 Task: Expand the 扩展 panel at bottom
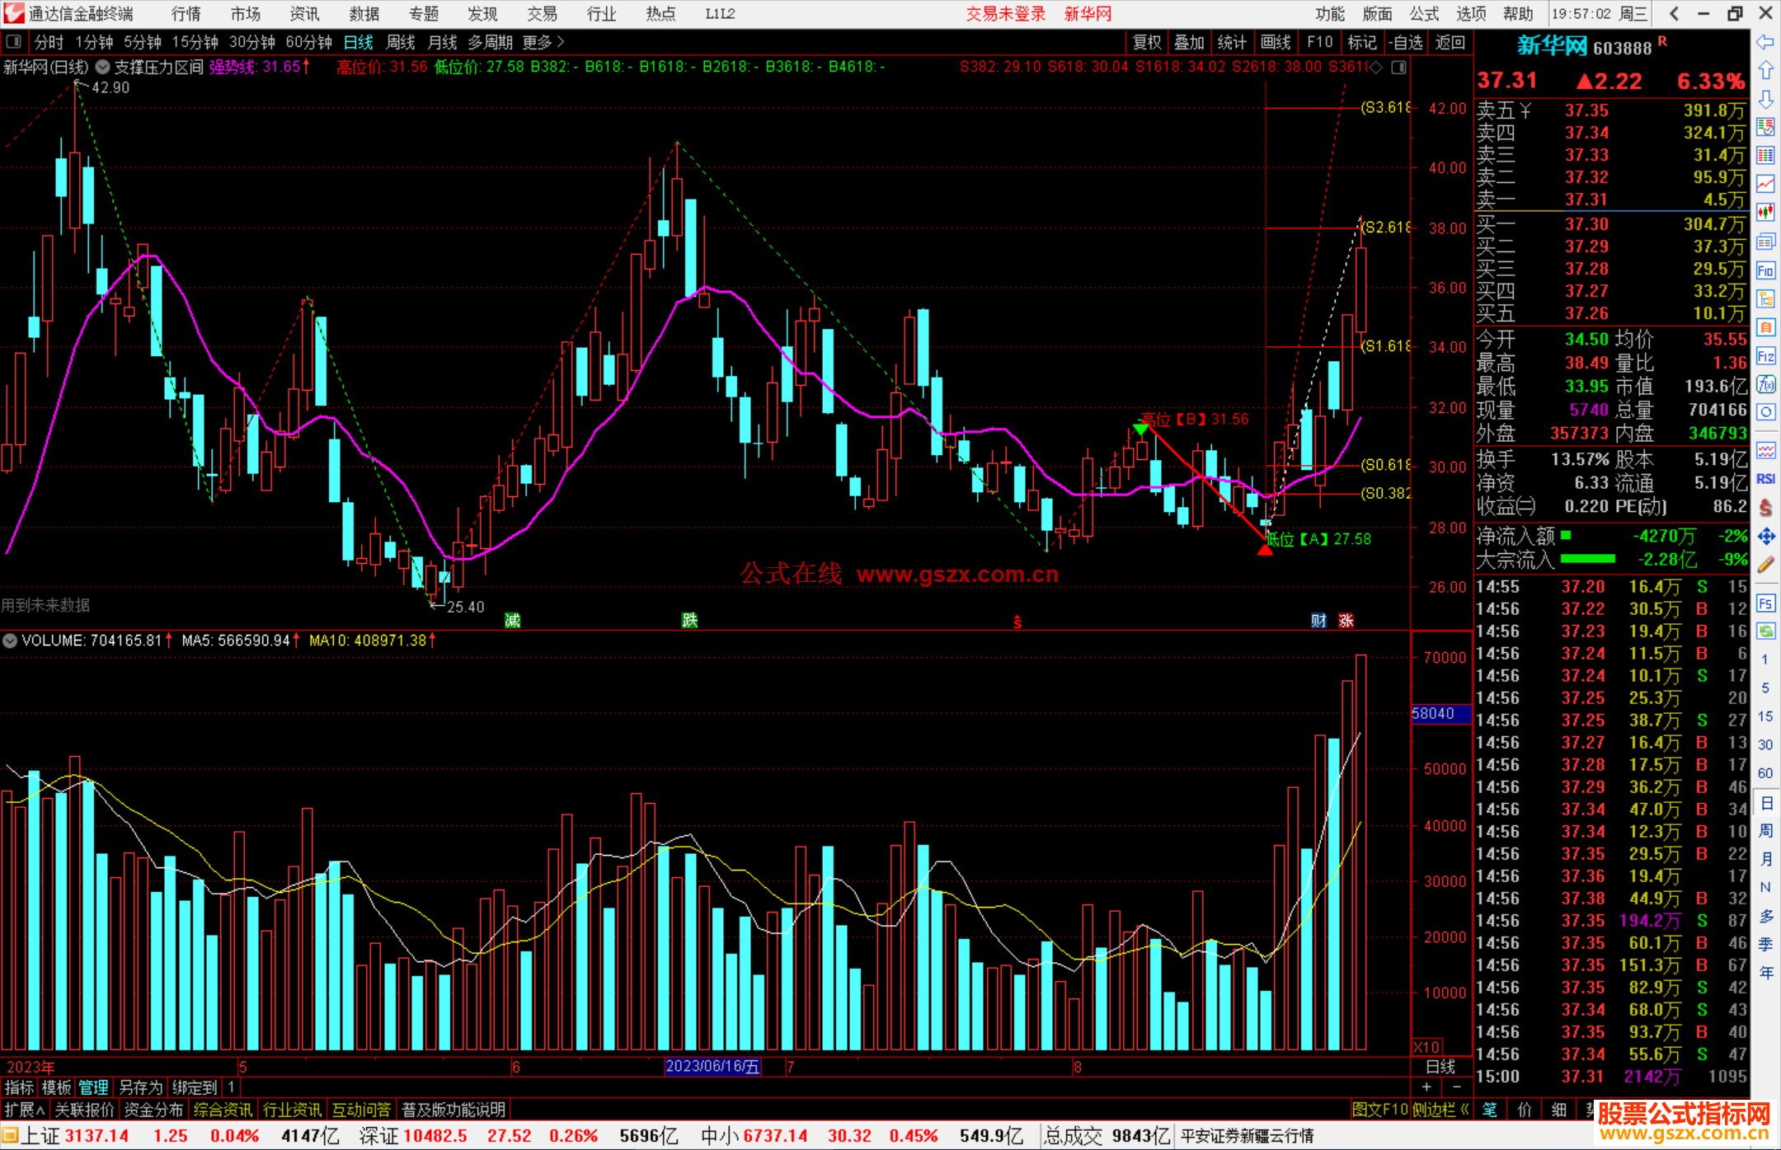25,1110
